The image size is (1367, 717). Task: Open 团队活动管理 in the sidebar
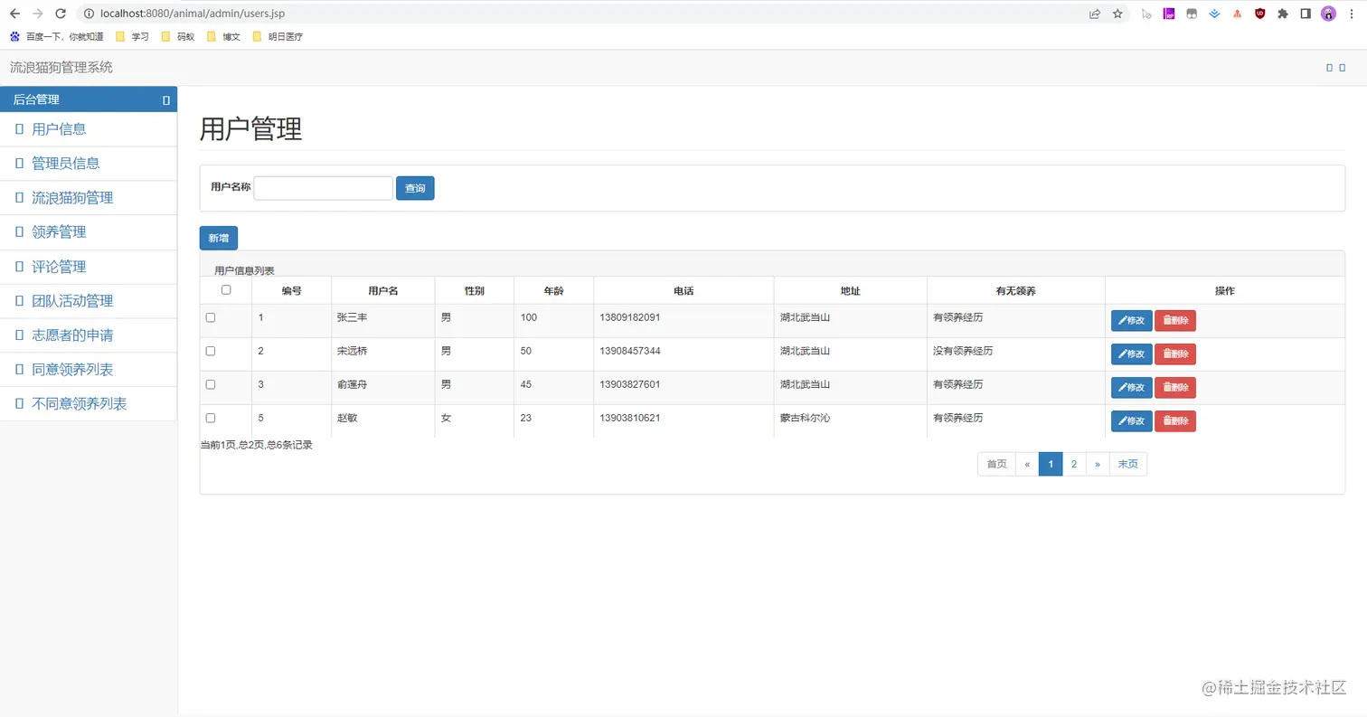(x=89, y=301)
